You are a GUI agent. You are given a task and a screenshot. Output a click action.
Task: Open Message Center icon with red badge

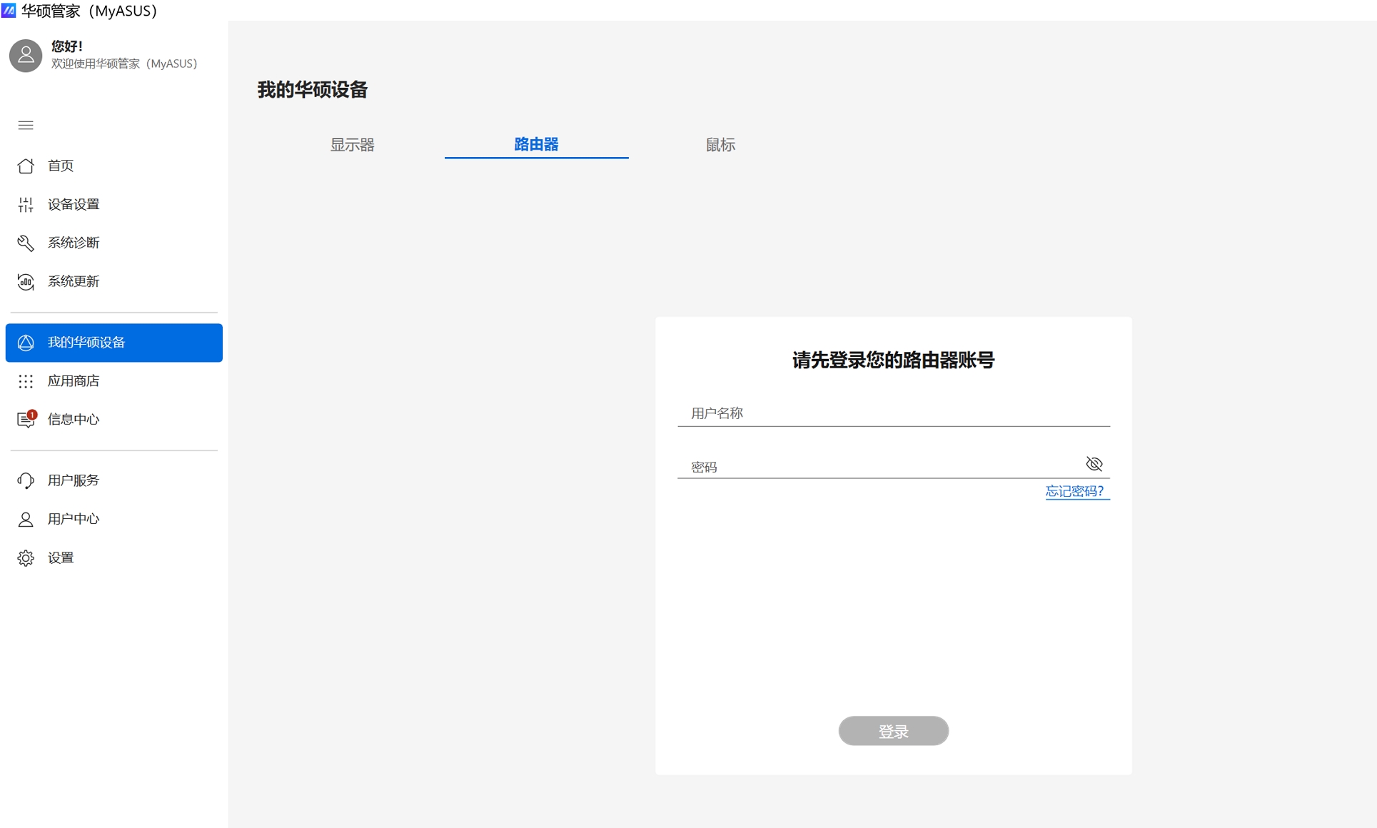pos(26,420)
